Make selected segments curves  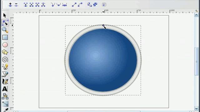80,5
